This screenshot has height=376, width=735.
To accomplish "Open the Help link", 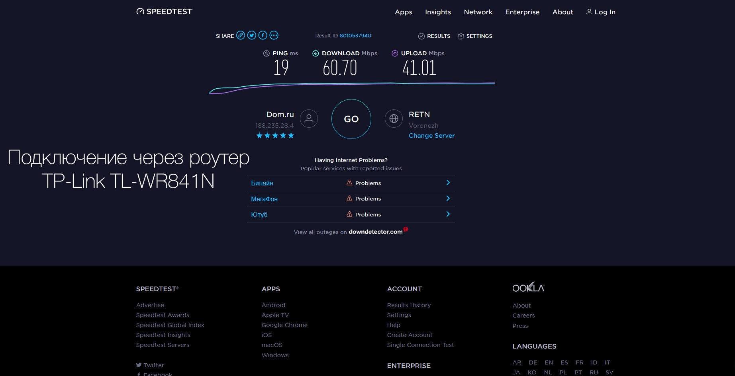I will tap(394, 325).
